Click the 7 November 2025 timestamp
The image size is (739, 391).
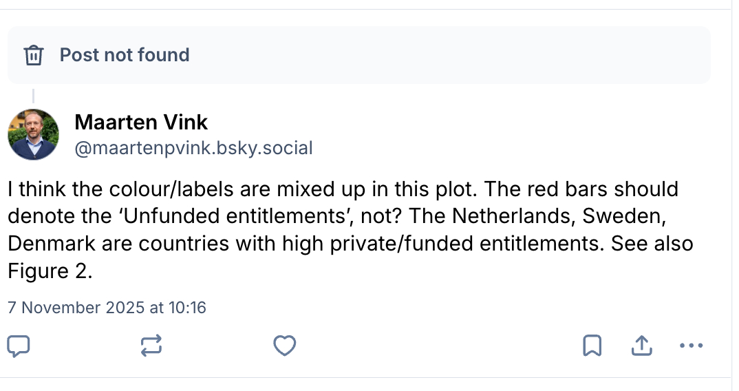pyautogui.click(x=107, y=307)
